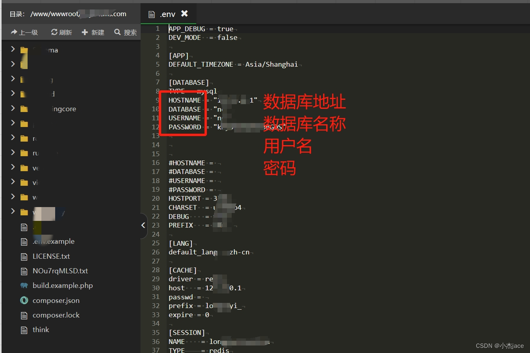Click the expire = 0 line
The height and width of the screenshot is (353, 530).
(x=189, y=315)
